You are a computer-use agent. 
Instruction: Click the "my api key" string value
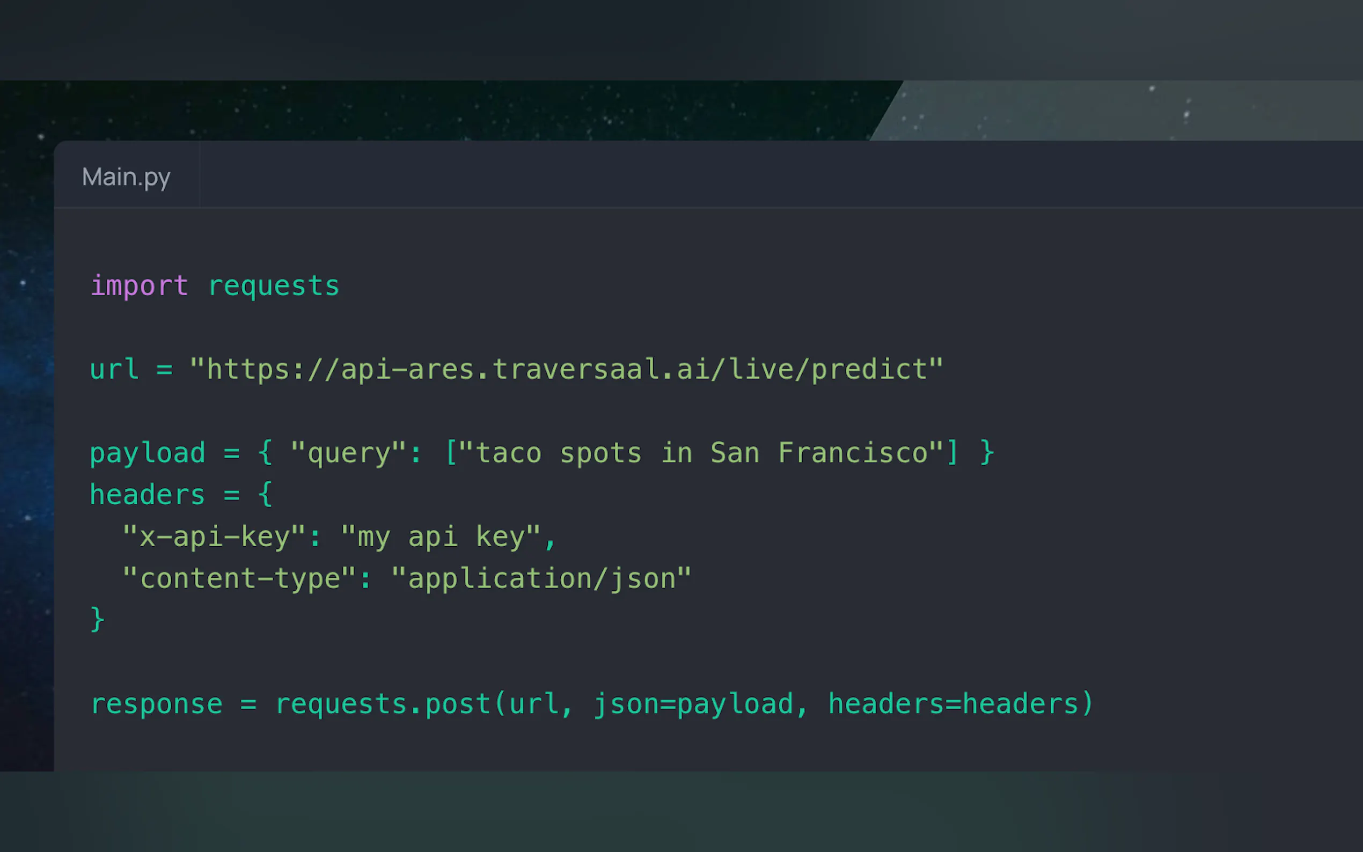tap(441, 537)
